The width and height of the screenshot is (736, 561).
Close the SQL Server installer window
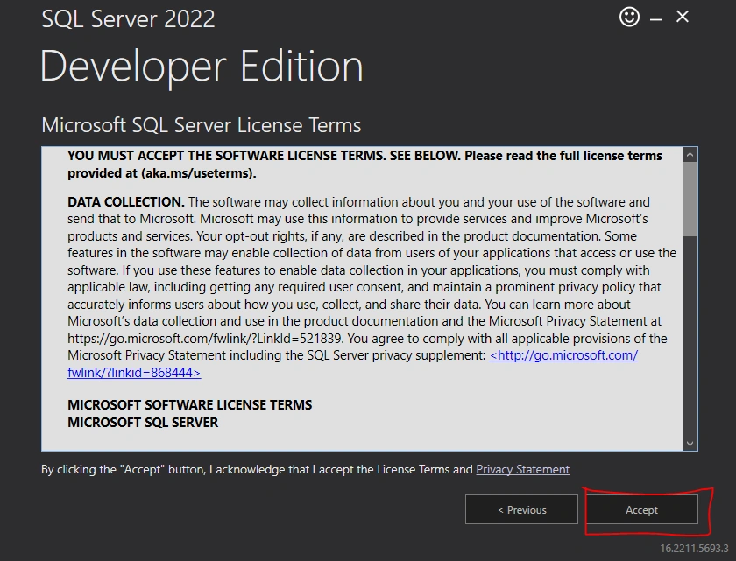tap(683, 17)
